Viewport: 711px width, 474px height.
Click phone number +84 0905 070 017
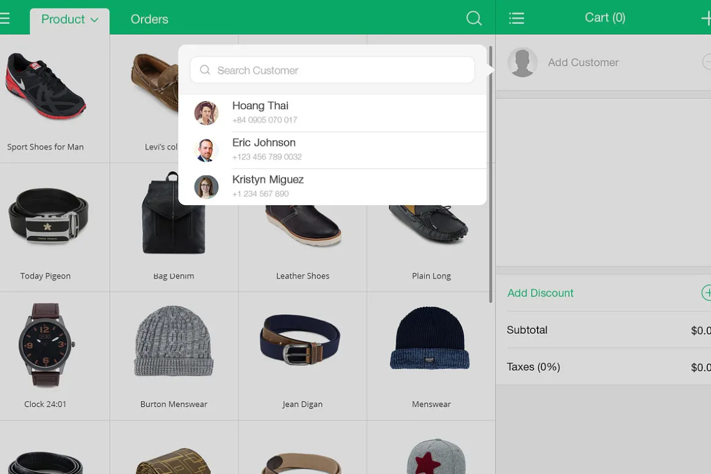click(x=265, y=120)
